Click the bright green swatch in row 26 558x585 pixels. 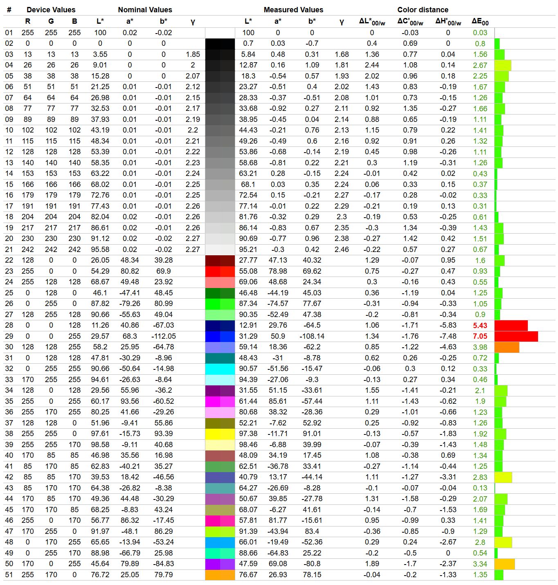coord(220,304)
